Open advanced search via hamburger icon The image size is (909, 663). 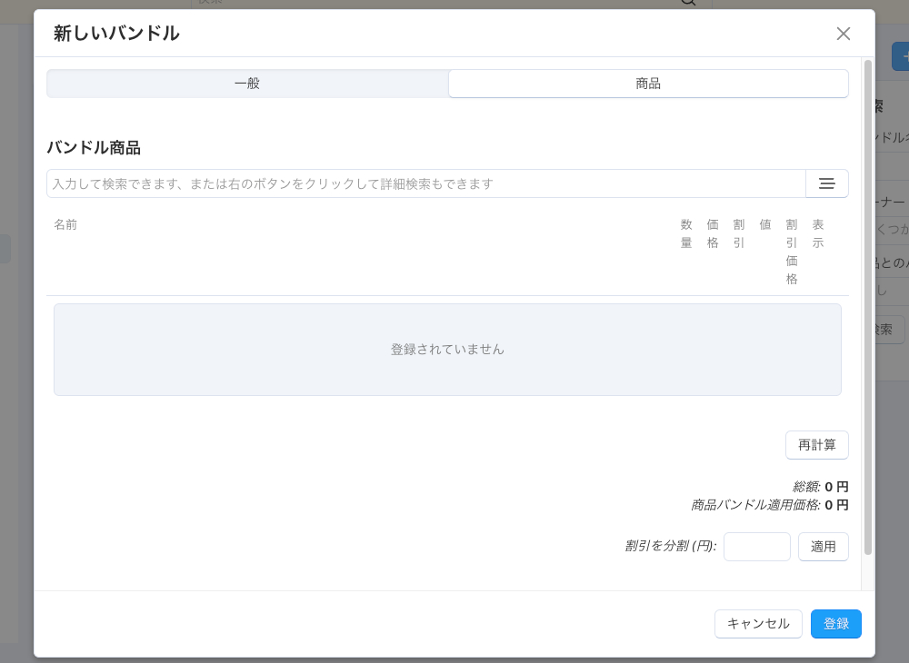826,183
